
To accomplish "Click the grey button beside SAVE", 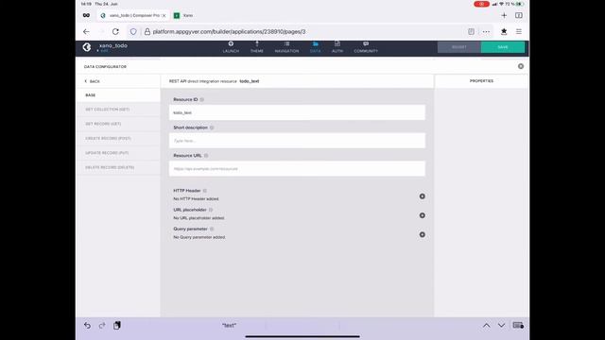I will (459, 47).
